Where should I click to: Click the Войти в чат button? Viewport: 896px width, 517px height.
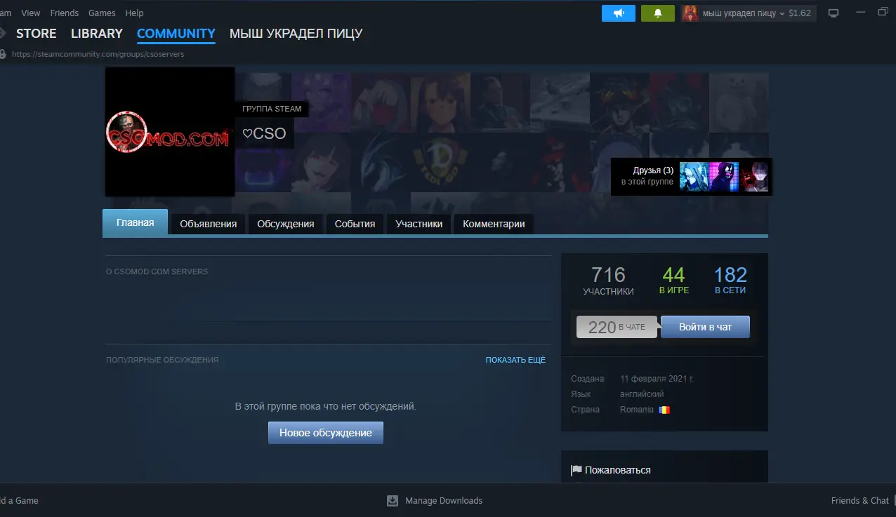(706, 327)
